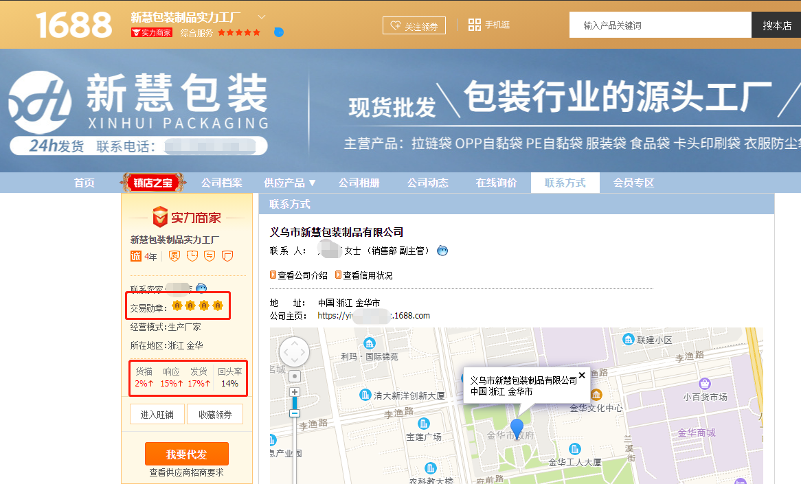Click the 农科教大楼 map marker icon
This screenshot has width=801, height=484.
click(x=430, y=468)
